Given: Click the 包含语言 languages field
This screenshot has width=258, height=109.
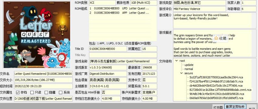Looking at the screenshot, I should pos(108,80).
